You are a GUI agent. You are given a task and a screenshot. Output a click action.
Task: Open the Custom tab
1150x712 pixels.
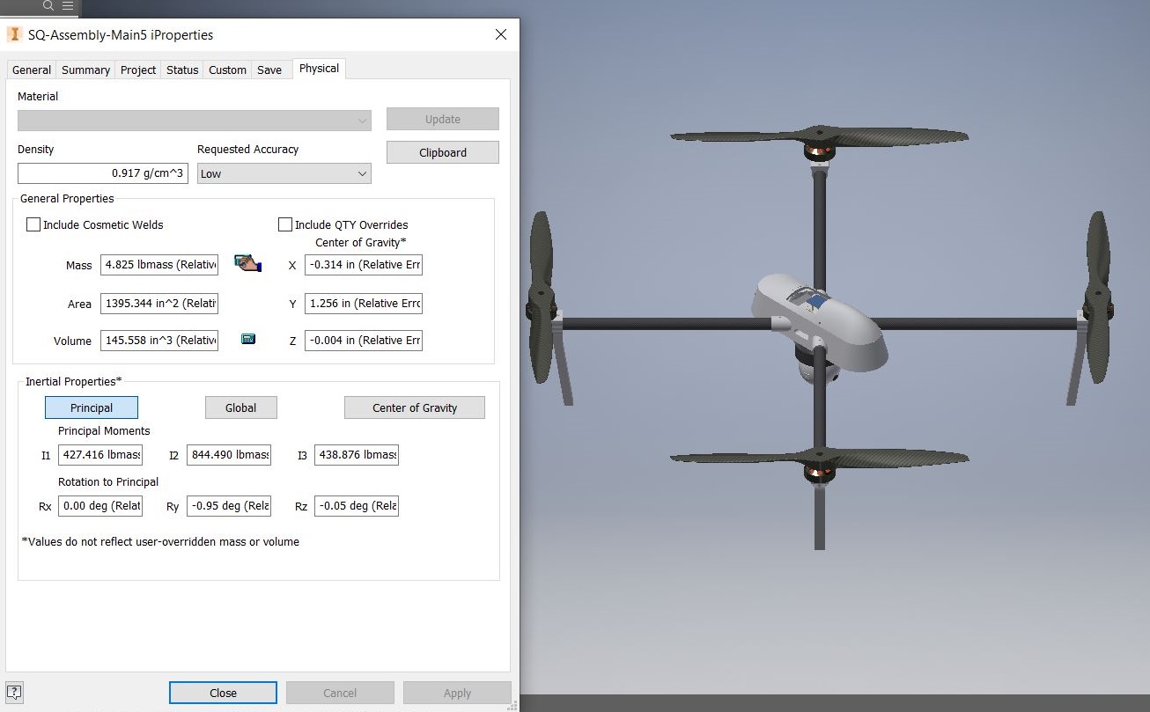(x=227, y=70)
